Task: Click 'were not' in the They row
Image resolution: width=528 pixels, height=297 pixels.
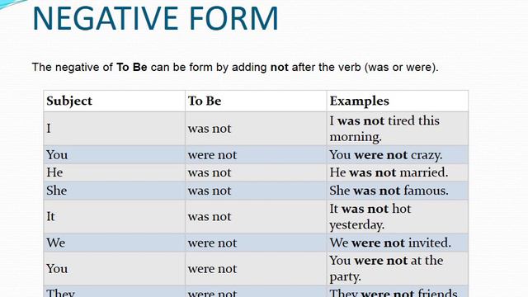Action: point(213,293)
